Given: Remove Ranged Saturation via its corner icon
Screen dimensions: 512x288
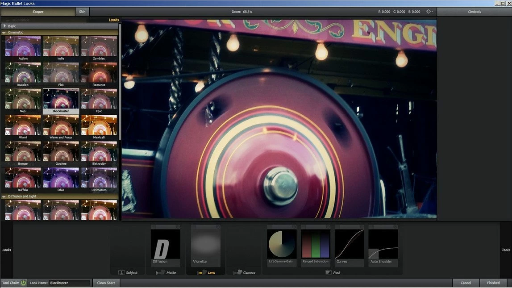Looking at the screenshot, I should (x=328, y=227).
